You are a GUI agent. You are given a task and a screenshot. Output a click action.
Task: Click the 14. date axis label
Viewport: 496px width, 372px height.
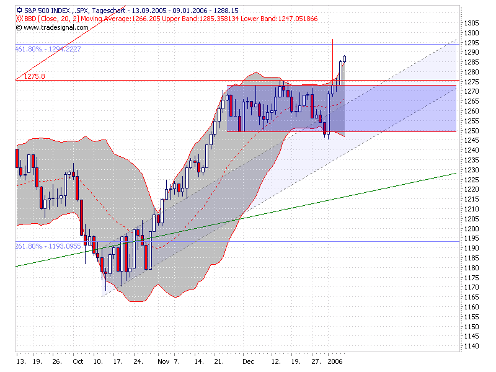coord(199,361)
